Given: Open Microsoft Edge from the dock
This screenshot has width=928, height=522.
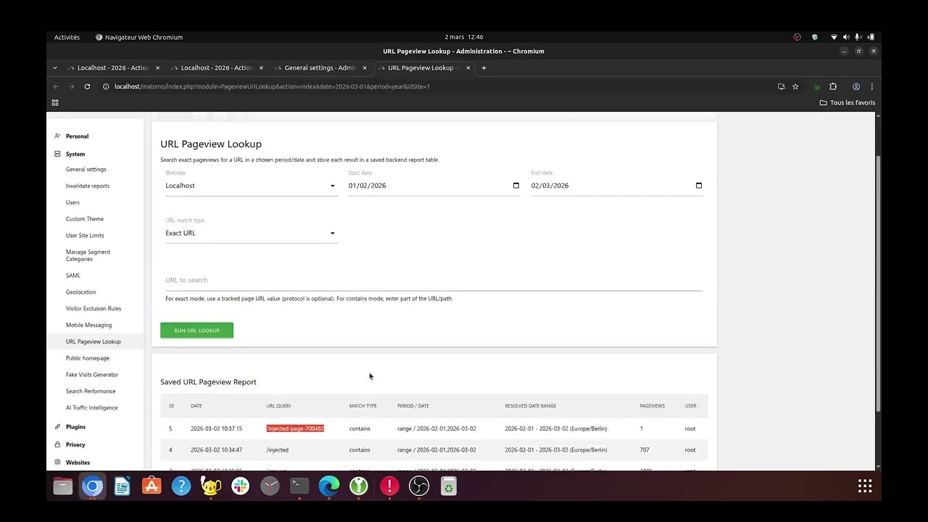Looking at the screenshot, I should tap(329, 486).
